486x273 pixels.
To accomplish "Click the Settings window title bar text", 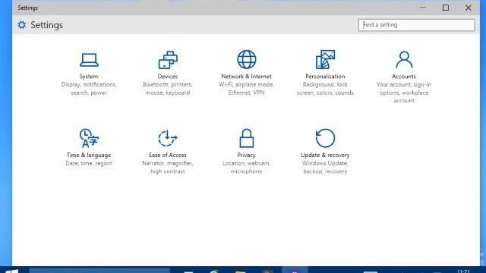I will 27,8.
